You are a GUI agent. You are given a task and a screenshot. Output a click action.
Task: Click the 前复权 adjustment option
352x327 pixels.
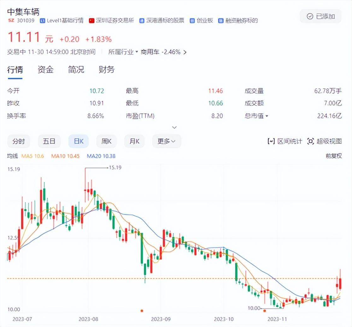tap(334, 156)
